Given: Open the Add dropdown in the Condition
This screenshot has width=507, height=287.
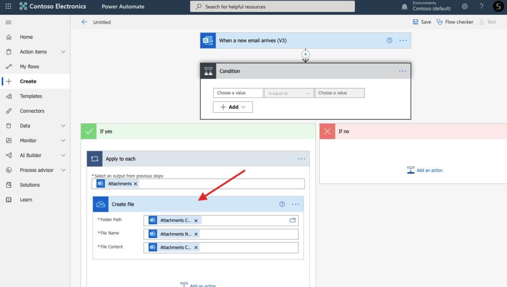Looking at the screenshot, I should [x=233, y=107].
